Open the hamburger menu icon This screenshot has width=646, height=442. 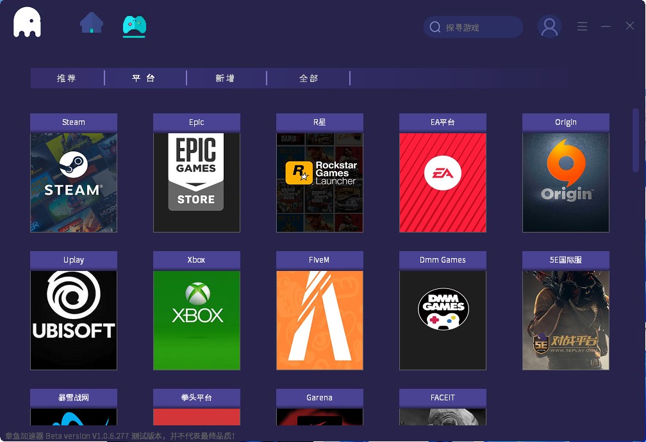pos(582,26)
